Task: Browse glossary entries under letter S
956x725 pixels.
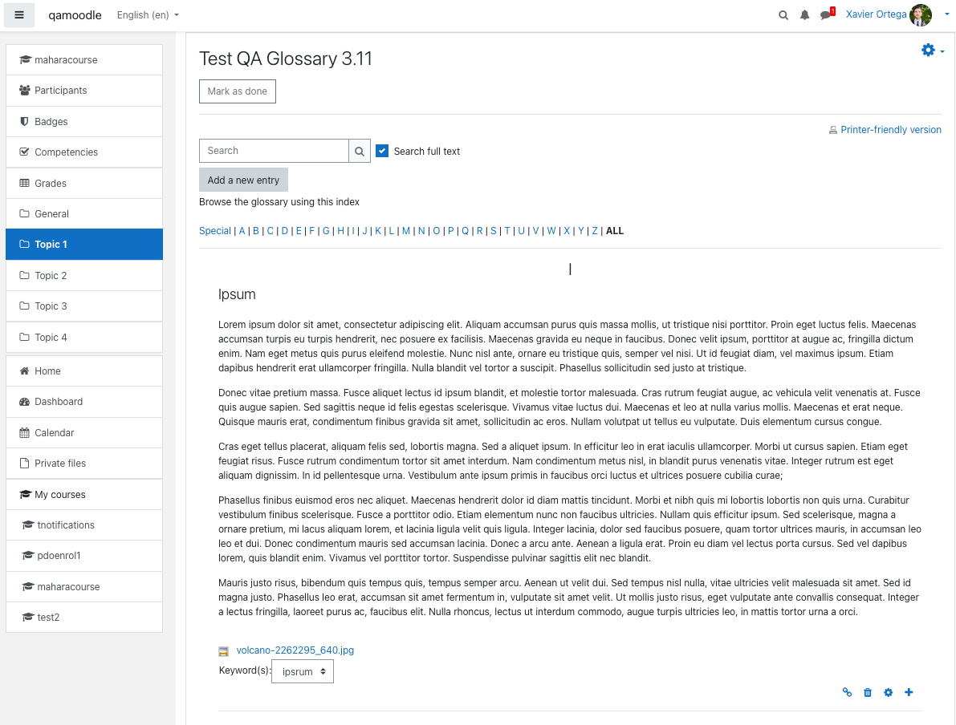Action: tap(493, 231)
